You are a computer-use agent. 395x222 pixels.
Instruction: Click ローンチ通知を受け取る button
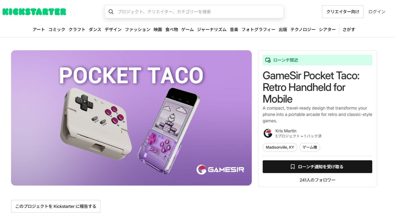[x=317, y=167]
